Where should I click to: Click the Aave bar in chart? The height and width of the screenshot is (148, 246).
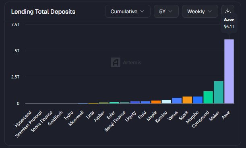229,71
